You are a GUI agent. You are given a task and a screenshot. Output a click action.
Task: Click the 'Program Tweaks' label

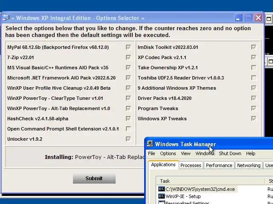coord(158,108)
